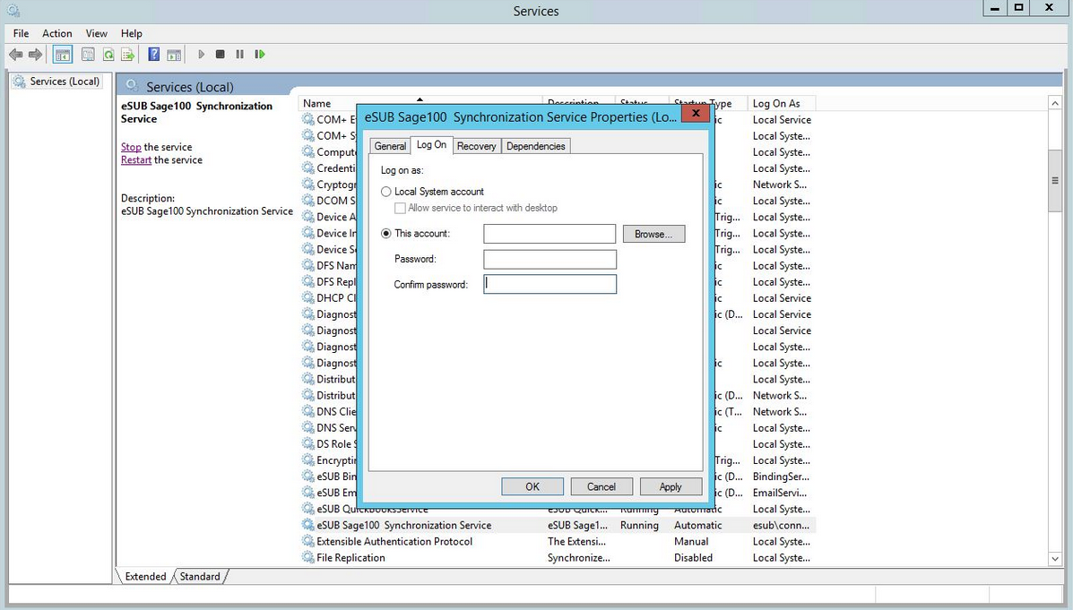Viewport: 1073px width, 610px height.
Task: Switch to the Dependencies tab
Action: (x=536, y=146)
